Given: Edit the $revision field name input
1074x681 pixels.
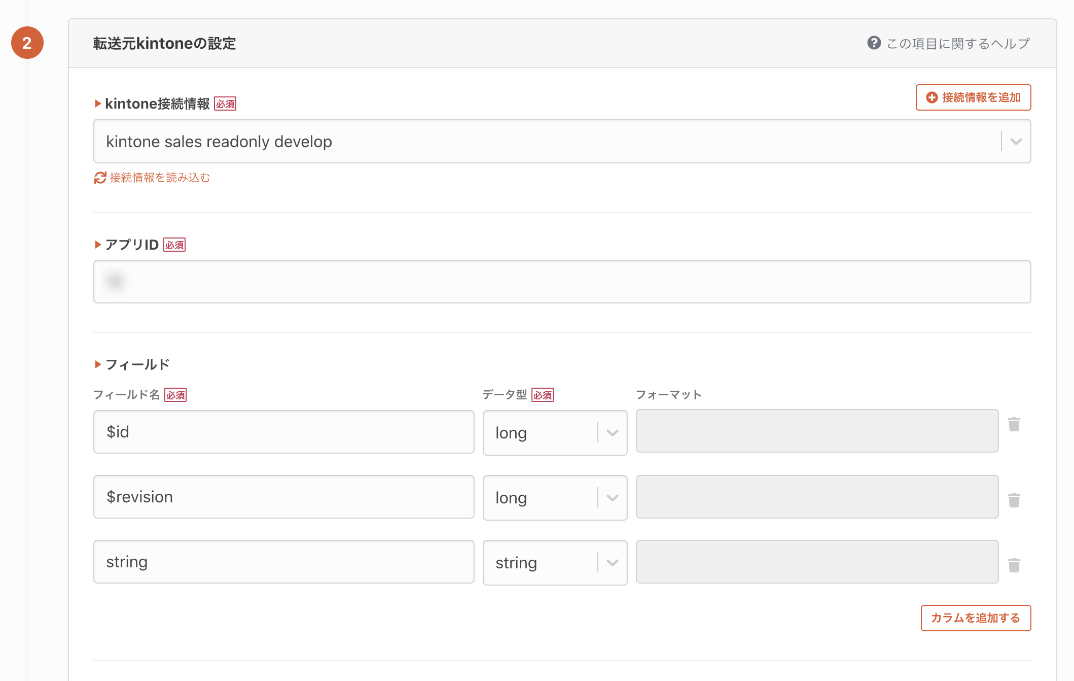Looking at the screenshot, I should click(x=283, y=497).
